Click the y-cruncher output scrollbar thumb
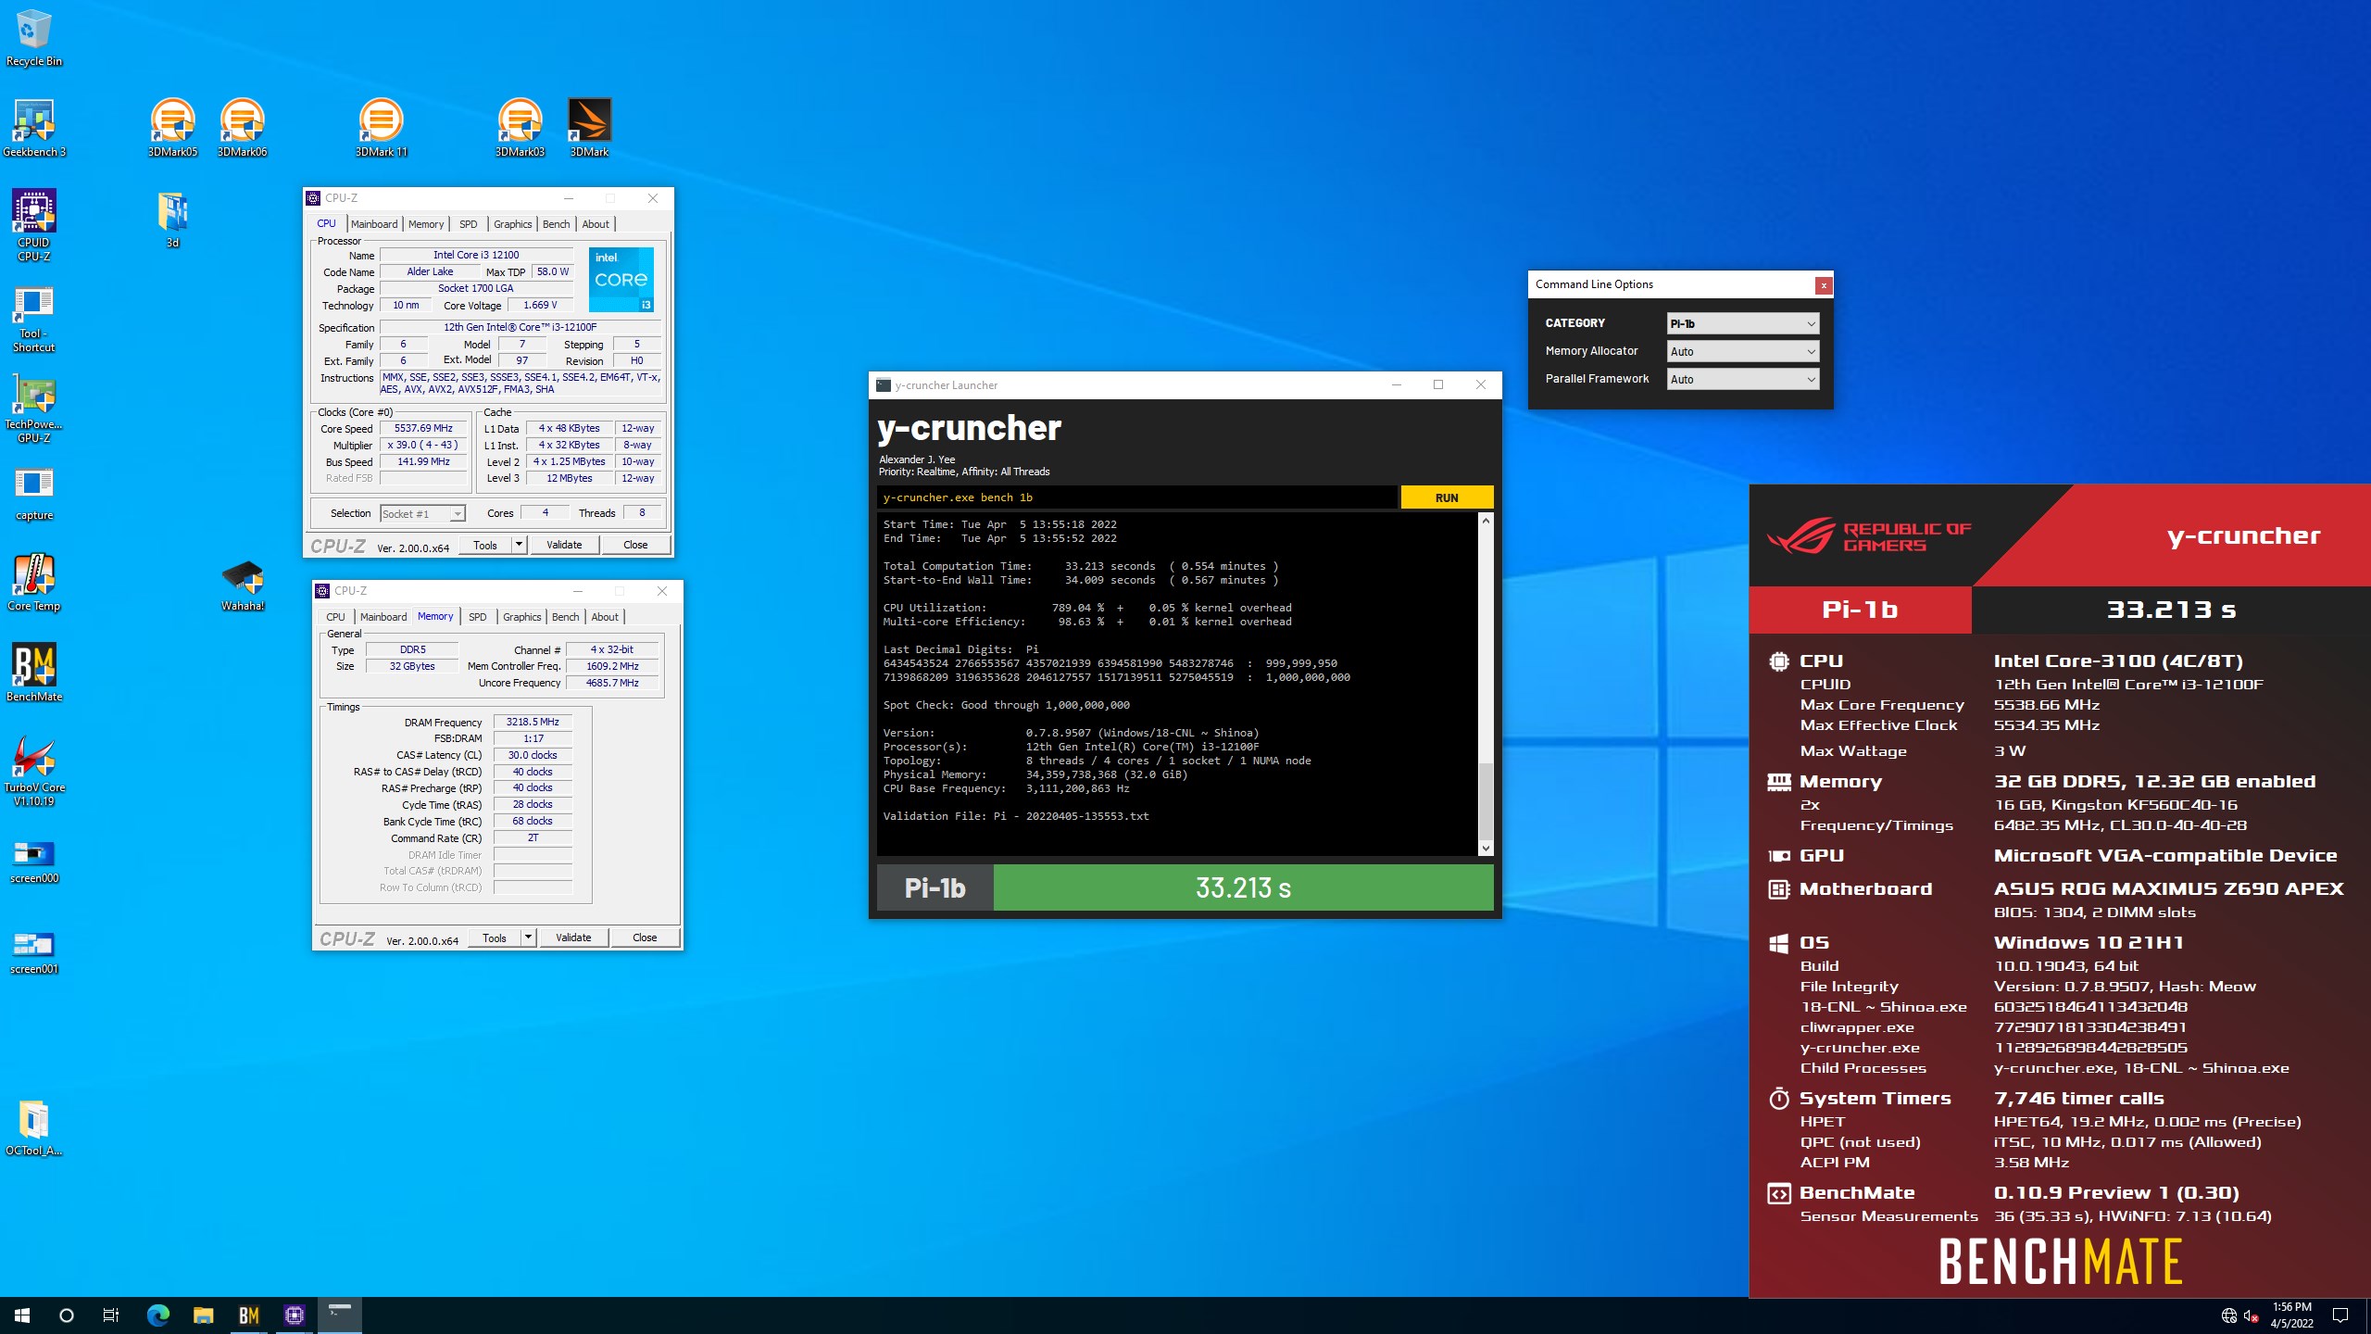Viewport: 2371px width, 1334px height. tap(1486, 800)
